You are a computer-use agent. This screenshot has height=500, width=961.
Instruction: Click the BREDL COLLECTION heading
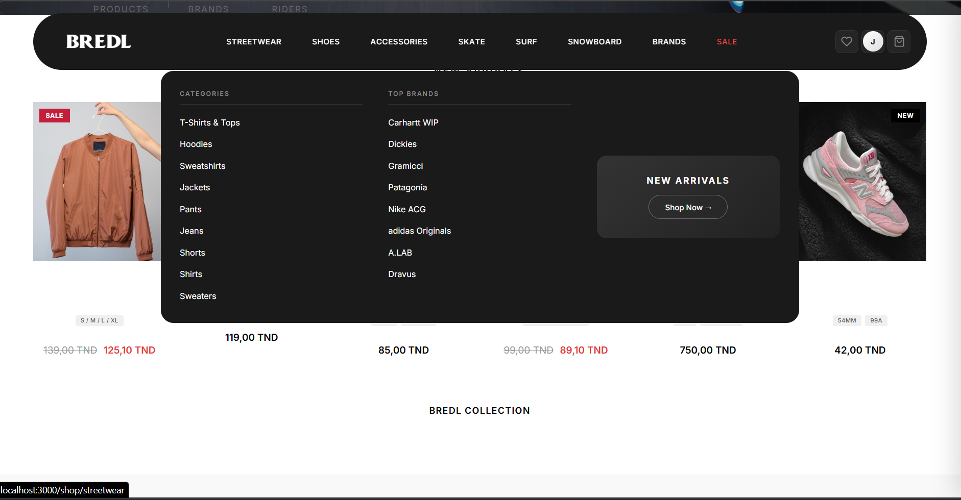pos(479,411)
